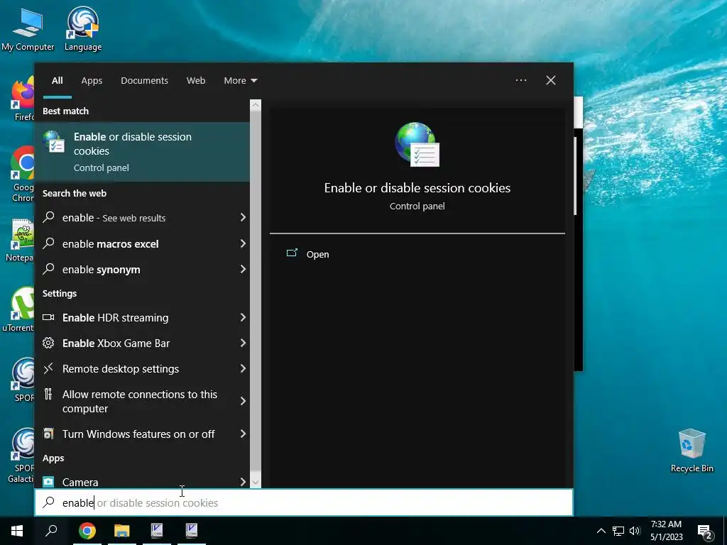
Task: Close the search panel
Action: click(551, 80)
